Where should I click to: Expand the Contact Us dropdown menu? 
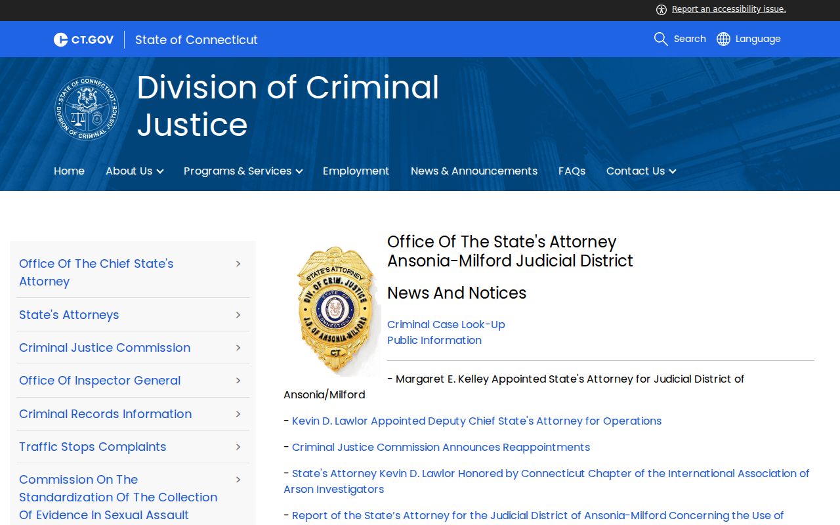point(640,171)
